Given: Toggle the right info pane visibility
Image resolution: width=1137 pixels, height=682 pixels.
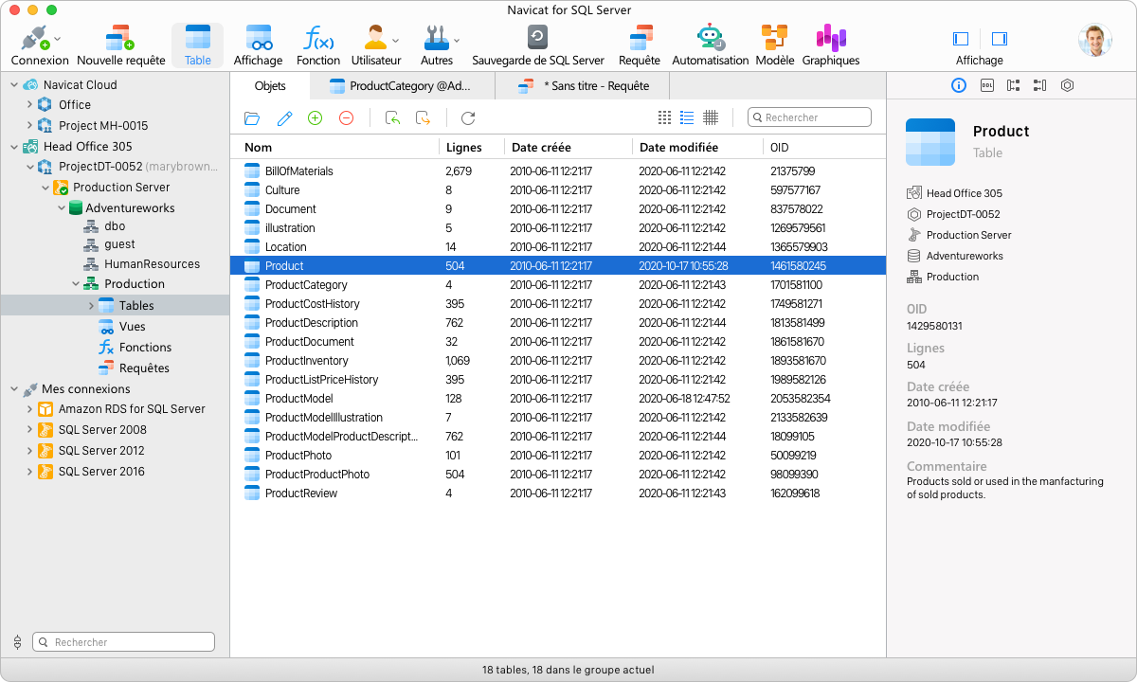Looking at the screenshot, I should click(999, 39).
